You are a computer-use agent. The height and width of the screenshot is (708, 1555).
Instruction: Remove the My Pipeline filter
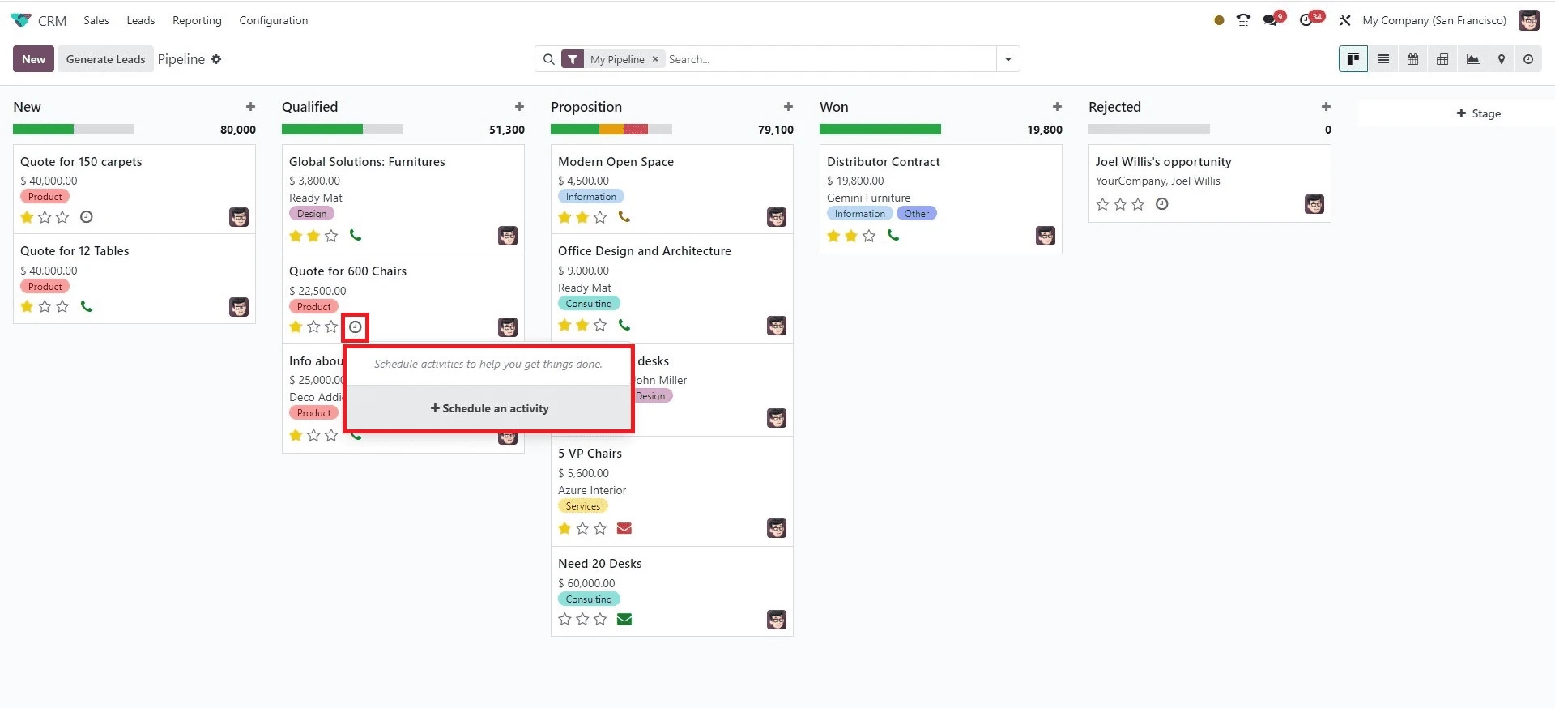pyautogui.click(x=655, y=59)
